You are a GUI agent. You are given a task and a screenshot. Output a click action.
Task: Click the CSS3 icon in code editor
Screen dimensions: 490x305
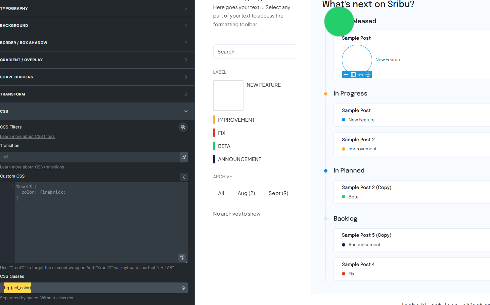pos(182,258)
